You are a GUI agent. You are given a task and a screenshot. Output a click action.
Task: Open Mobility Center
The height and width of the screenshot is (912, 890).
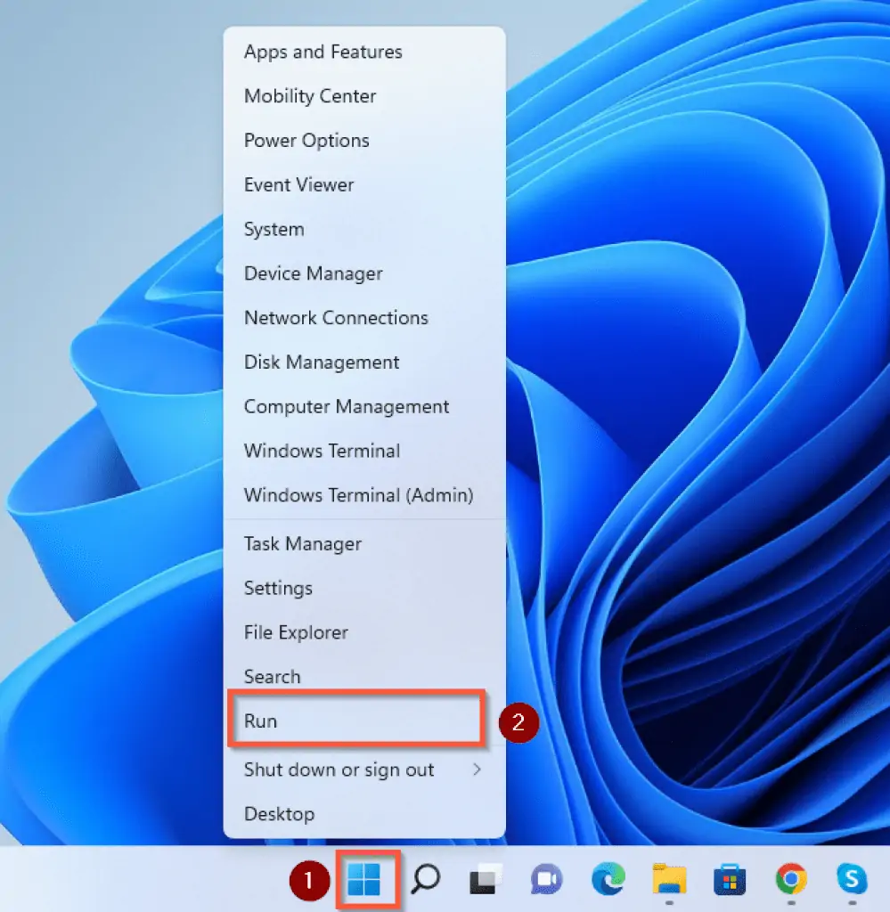(x=364, y=96)
